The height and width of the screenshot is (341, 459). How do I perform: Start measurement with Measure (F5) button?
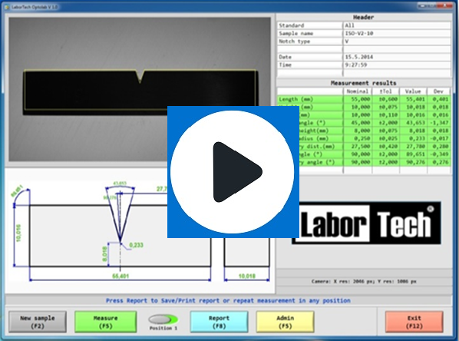pyautogui.click(x=105, y=322)
